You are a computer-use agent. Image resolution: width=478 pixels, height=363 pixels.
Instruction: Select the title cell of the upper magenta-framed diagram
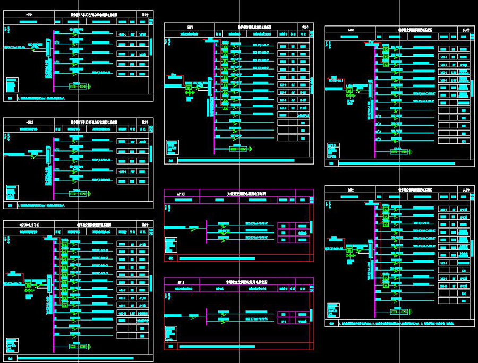point(247,193)
